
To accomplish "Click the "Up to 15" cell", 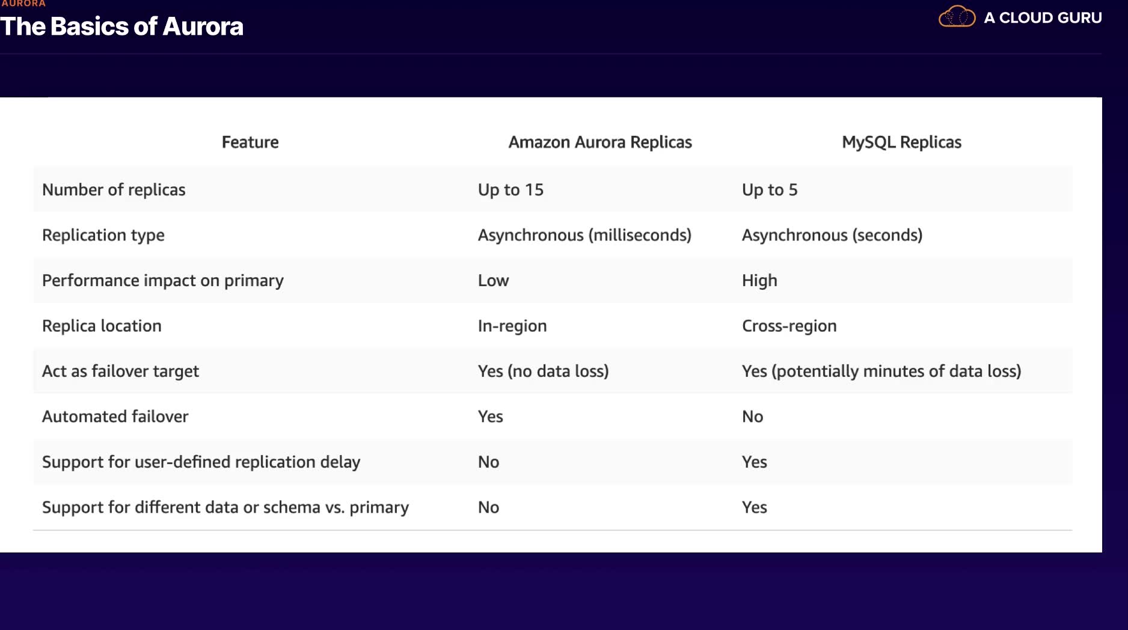I will [510, 190].
